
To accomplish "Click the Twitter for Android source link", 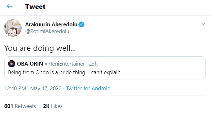I will coord(88,88).
